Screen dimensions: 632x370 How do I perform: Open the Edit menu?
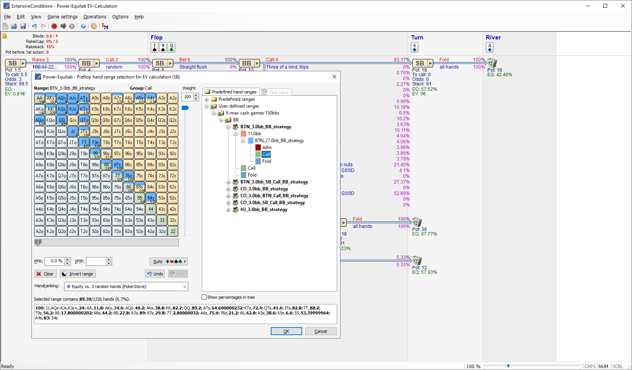tap(21, 17)
